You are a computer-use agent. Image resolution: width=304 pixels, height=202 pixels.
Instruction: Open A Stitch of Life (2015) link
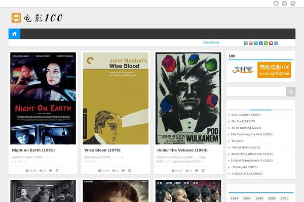247,174
